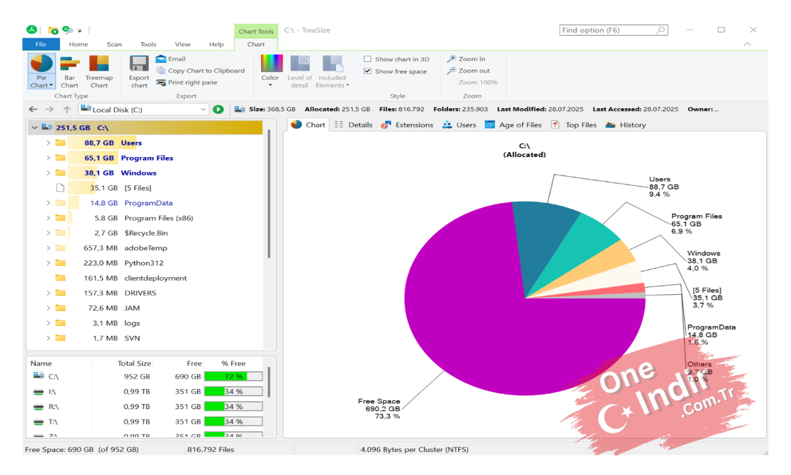This screenshot has height=475, width=791.
Task: Click the I:\ drive icon in drive list
Action: [39, 391]
